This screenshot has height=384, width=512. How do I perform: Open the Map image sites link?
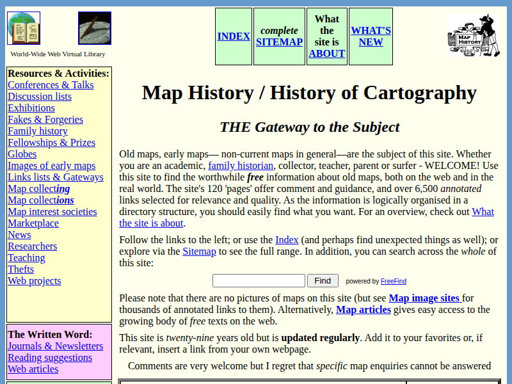422,298
